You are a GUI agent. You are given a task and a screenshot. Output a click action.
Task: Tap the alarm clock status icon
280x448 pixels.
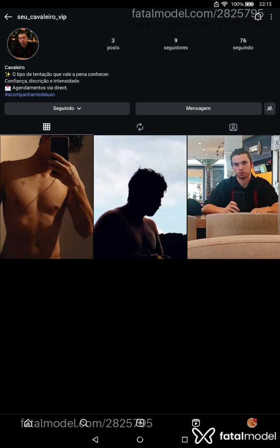pos(217,4)
